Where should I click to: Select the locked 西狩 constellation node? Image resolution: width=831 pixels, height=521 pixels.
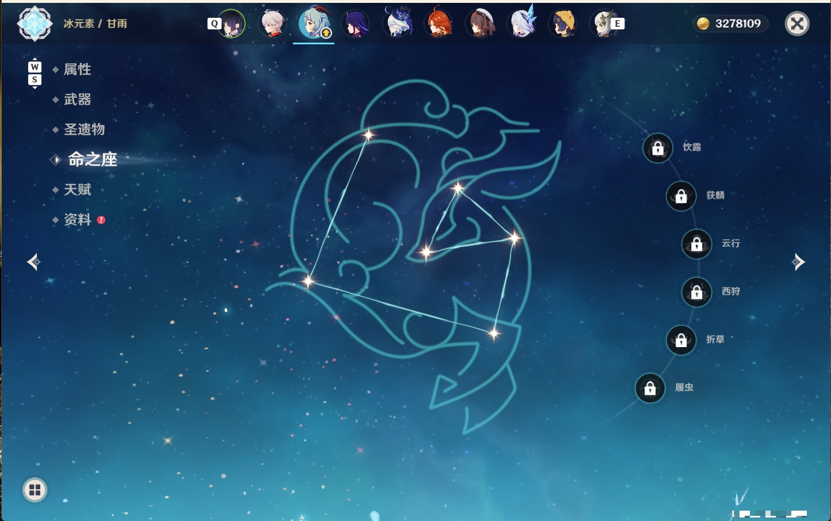click(697, 292)
